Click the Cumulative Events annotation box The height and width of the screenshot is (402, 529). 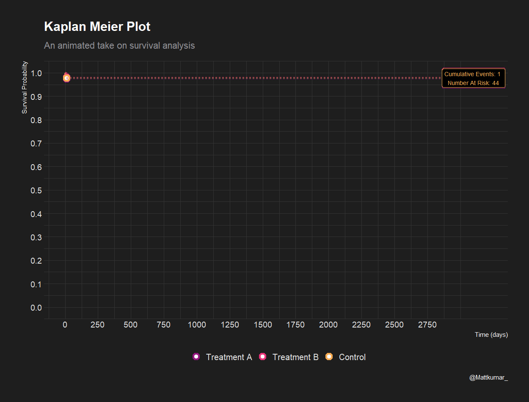tap(474, 78)
